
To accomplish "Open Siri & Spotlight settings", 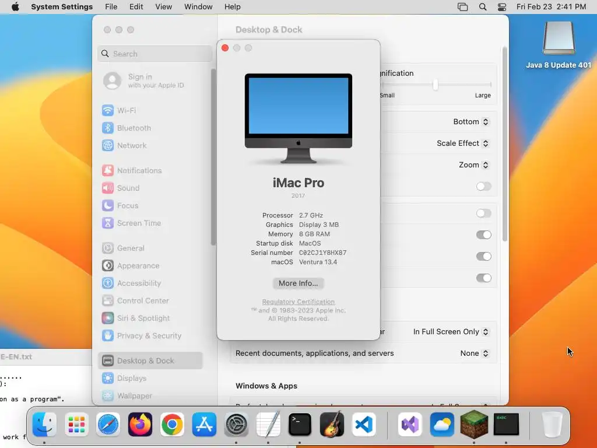I will pos(135,318).
